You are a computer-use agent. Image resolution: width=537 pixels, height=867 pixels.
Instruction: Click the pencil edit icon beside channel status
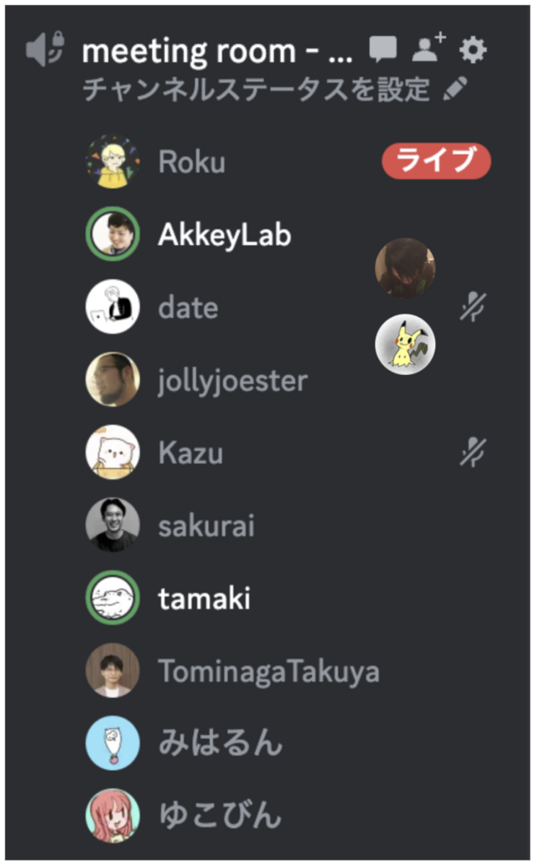454,90
